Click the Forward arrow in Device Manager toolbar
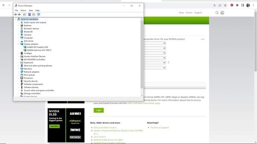This screenshot has height=144, width=257. 19,14
